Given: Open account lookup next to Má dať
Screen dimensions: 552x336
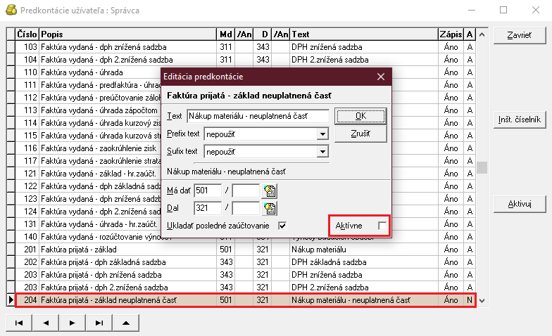Looking at the screenshot, I should point(270,190).
